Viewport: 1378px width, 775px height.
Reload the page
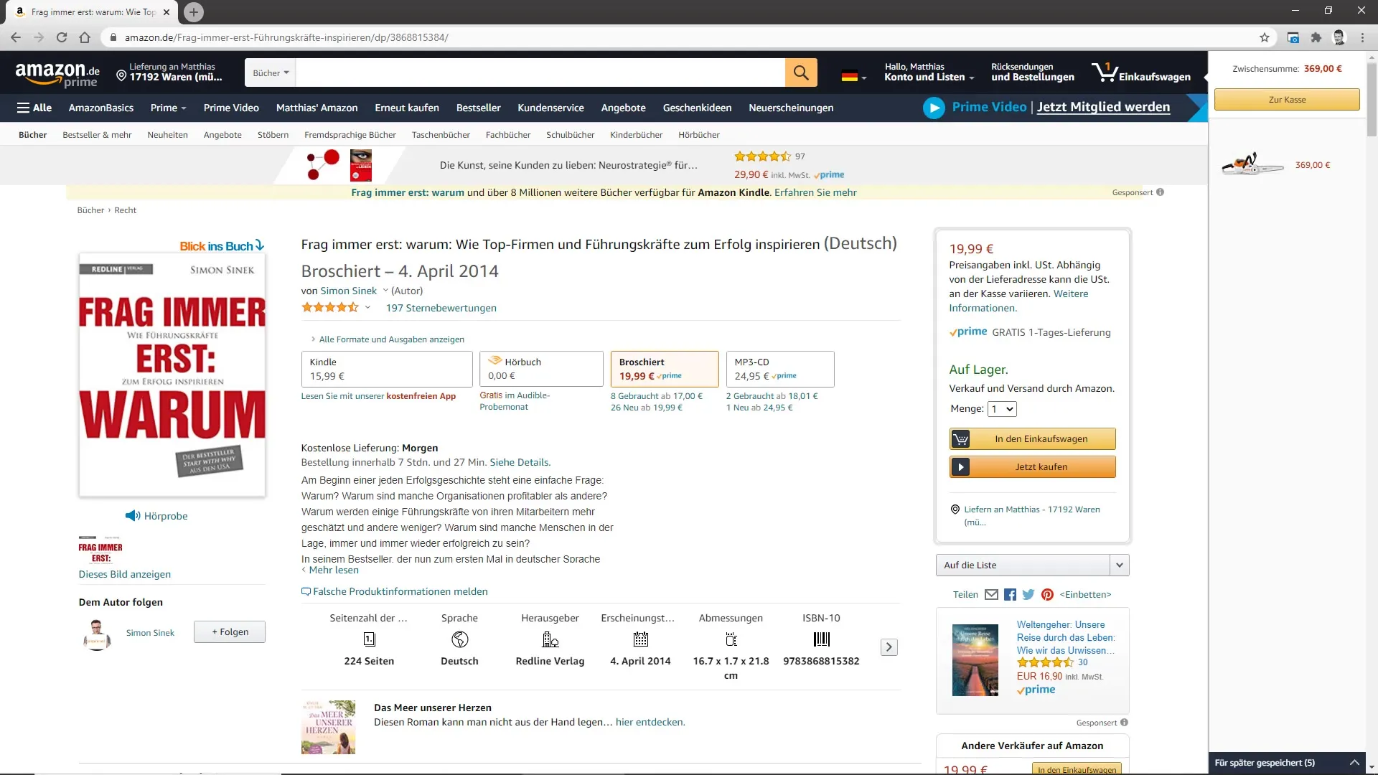[62, 37]
